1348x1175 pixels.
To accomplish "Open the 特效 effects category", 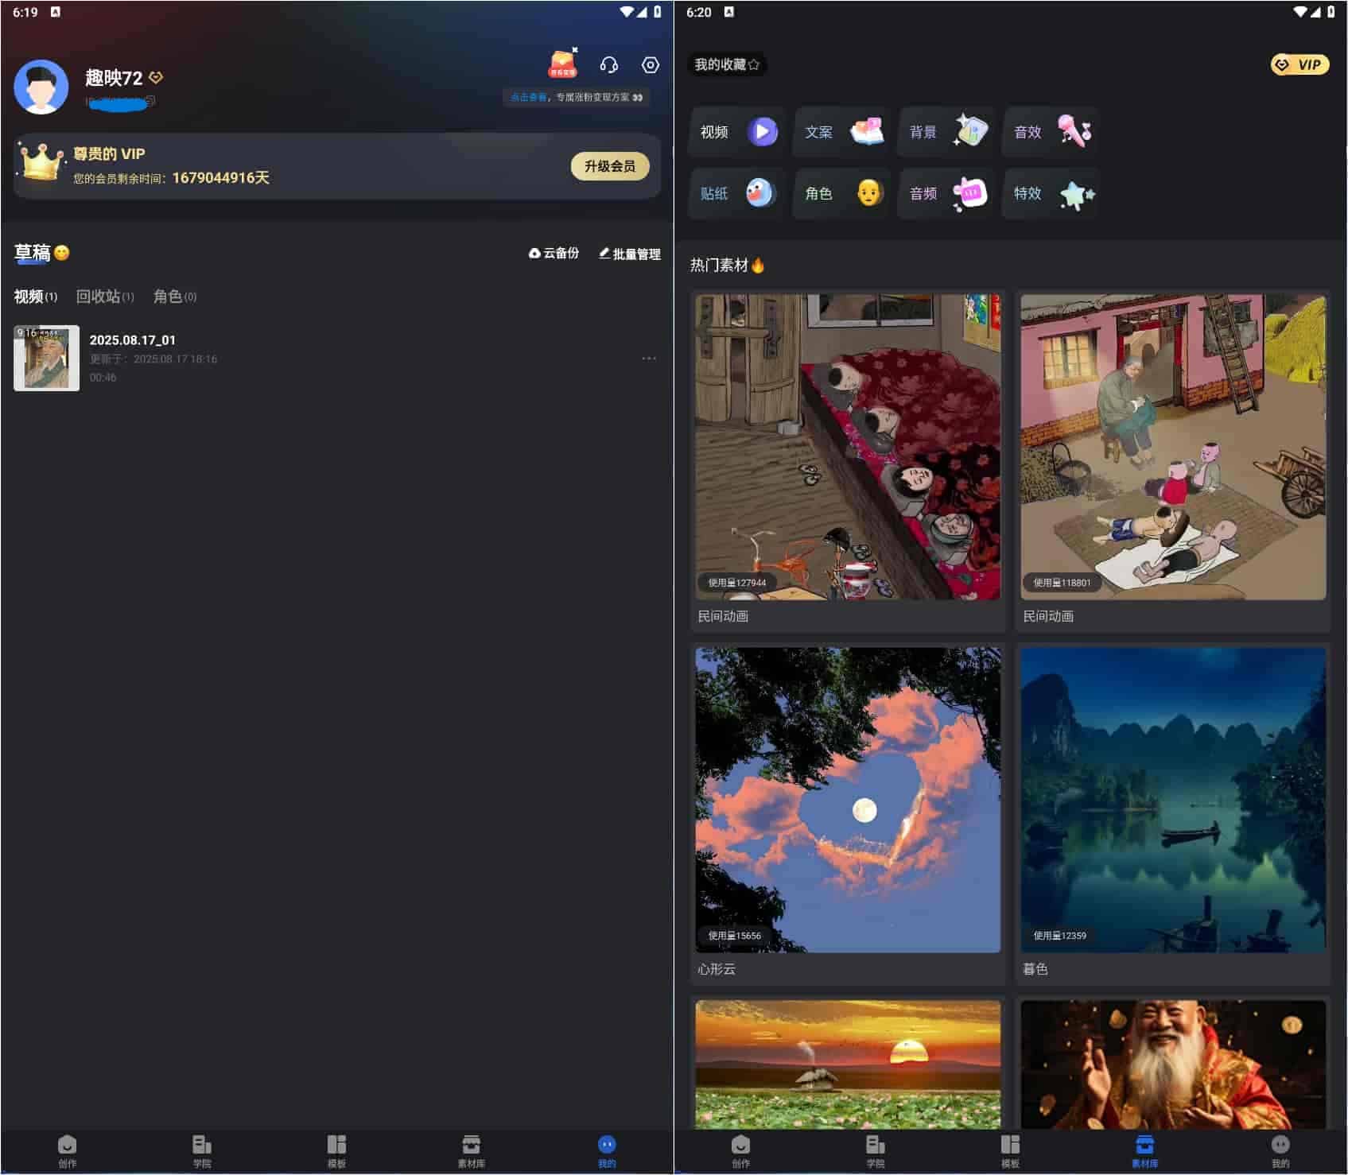I will coord(1051,193).
